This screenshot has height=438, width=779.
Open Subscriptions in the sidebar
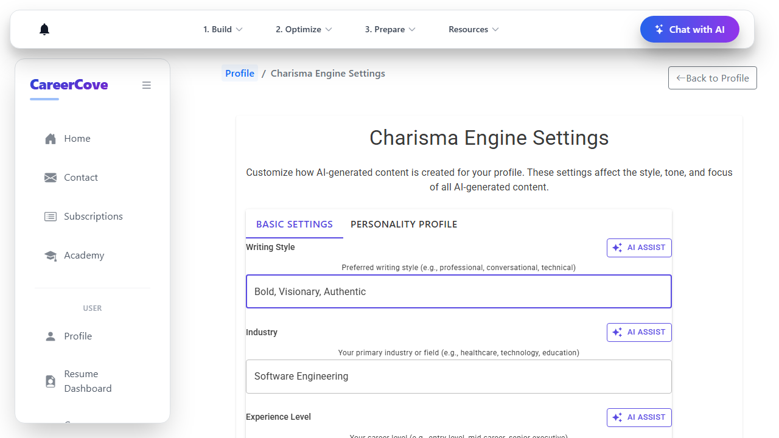tap(93, 217)
